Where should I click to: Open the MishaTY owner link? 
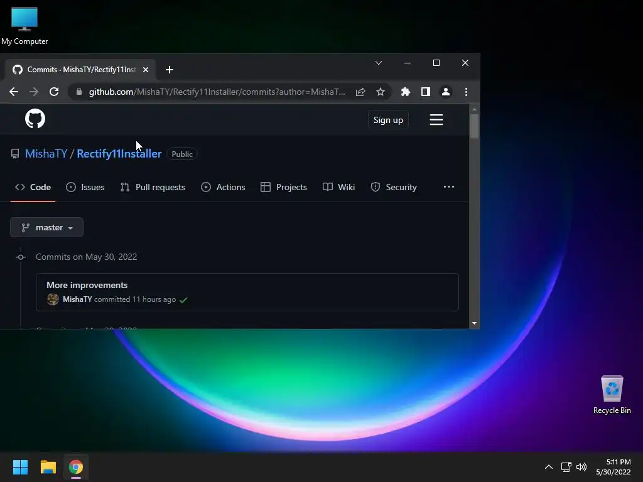pos(46,154)
